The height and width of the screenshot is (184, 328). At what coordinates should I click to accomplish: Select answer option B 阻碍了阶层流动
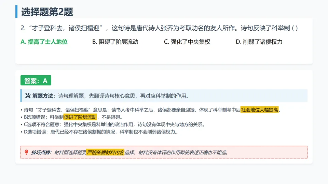pyautogui.click(x=115, y=42)
